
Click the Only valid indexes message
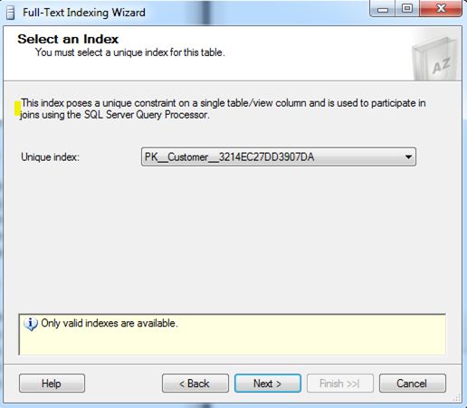(110, 323)
